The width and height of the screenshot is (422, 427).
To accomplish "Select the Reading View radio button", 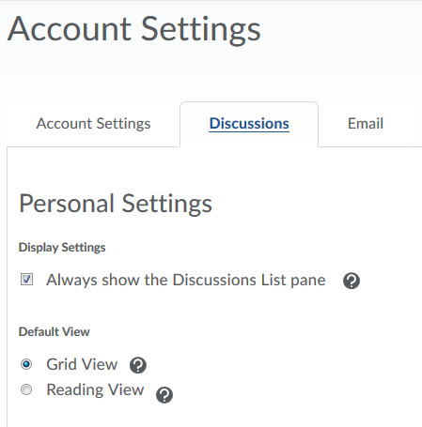I will (x=26, y=389).
